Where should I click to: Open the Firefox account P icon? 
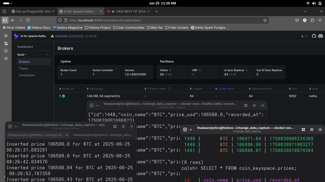click(x=305, y=20)
